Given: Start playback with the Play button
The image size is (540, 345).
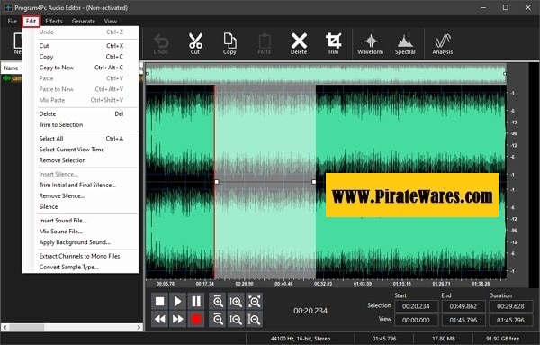Looking at the screenshot, I should point(177,302).
